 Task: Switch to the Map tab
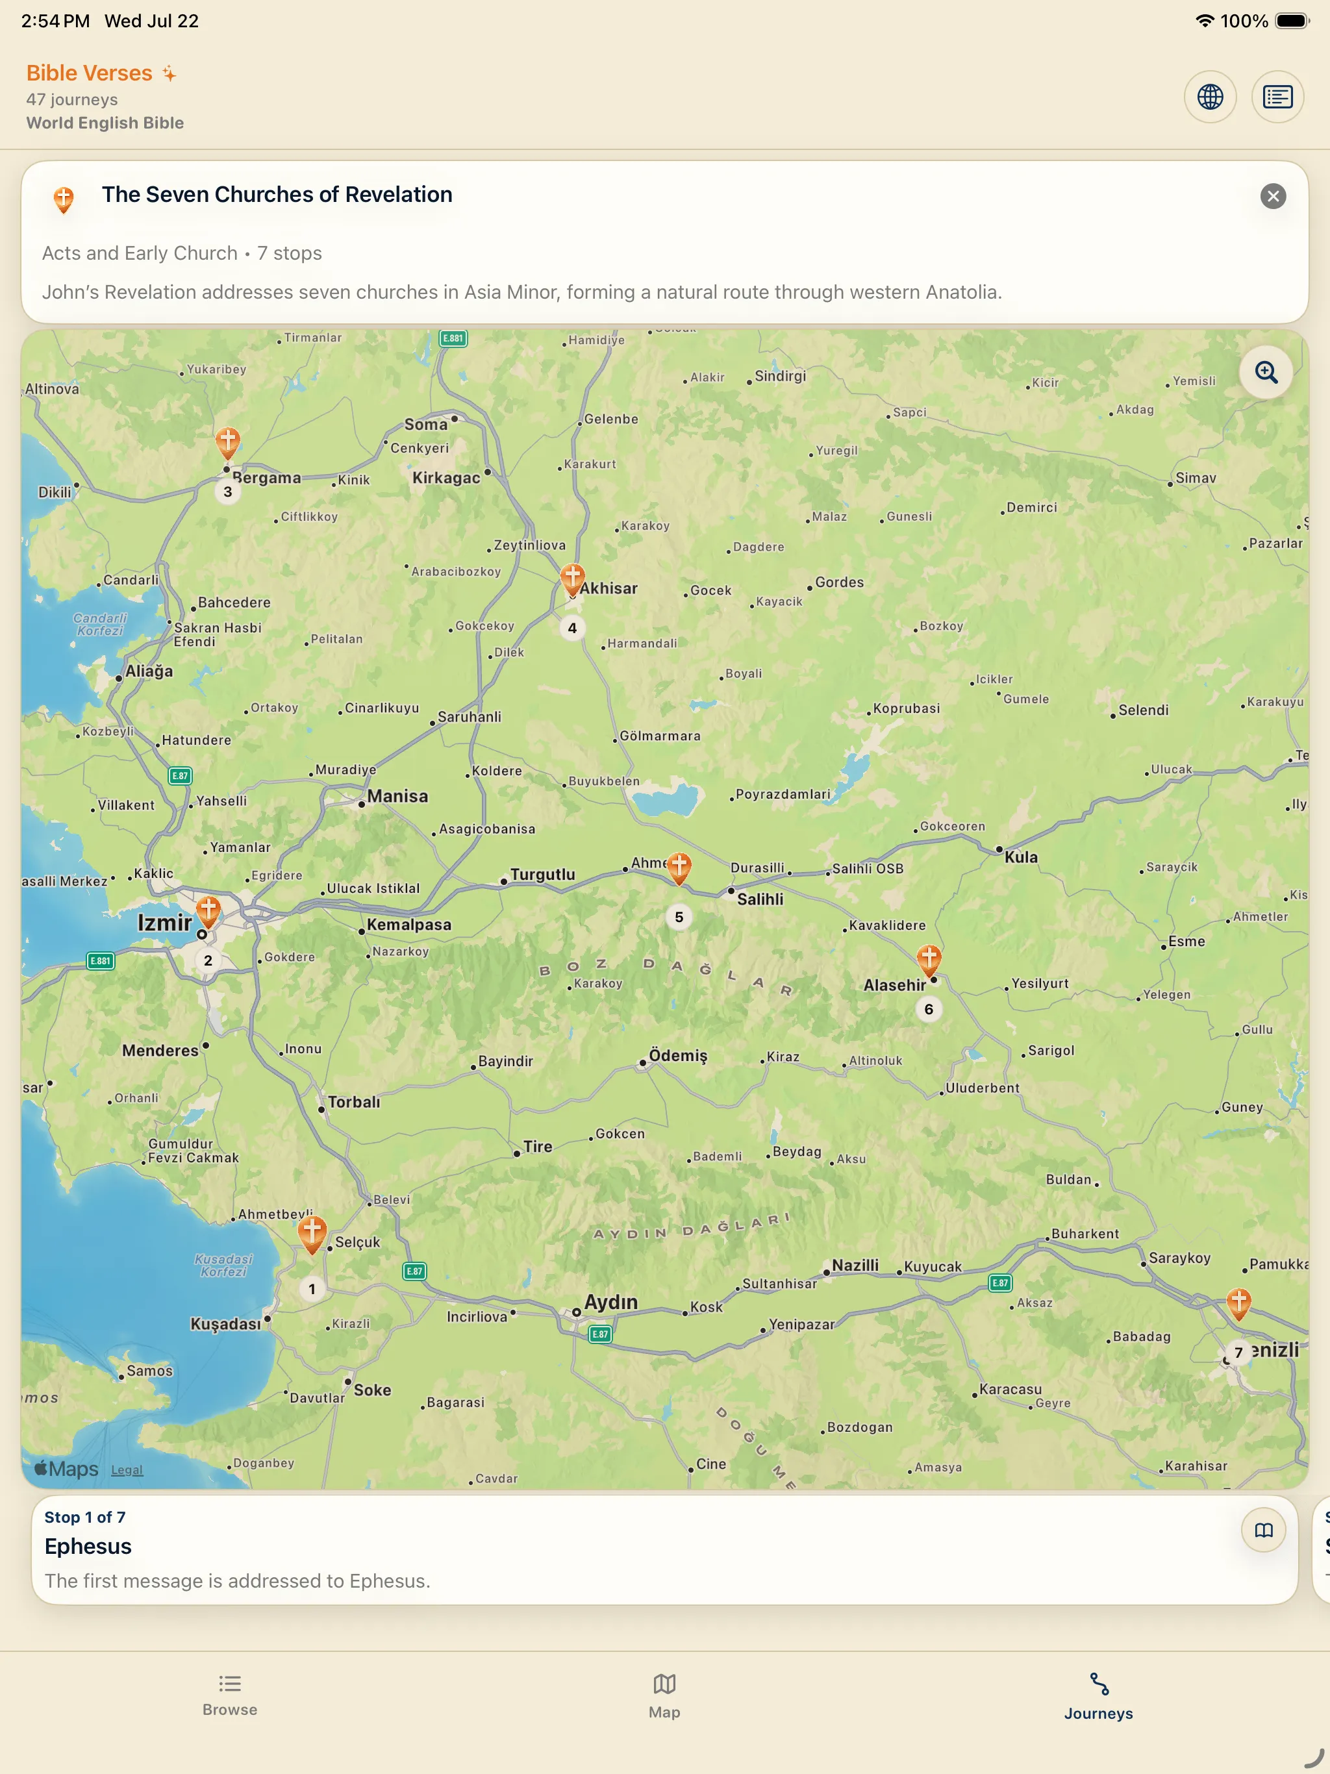[664, 1696]
